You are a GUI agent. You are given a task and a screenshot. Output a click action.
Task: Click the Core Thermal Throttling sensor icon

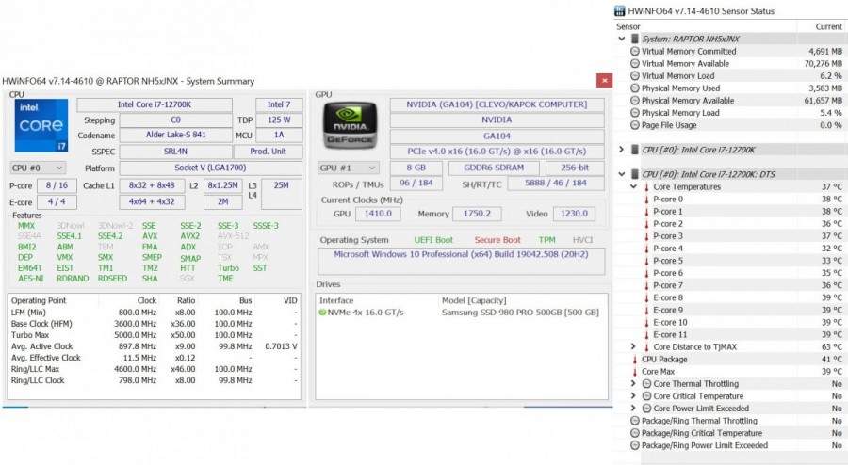click(646, 384)
